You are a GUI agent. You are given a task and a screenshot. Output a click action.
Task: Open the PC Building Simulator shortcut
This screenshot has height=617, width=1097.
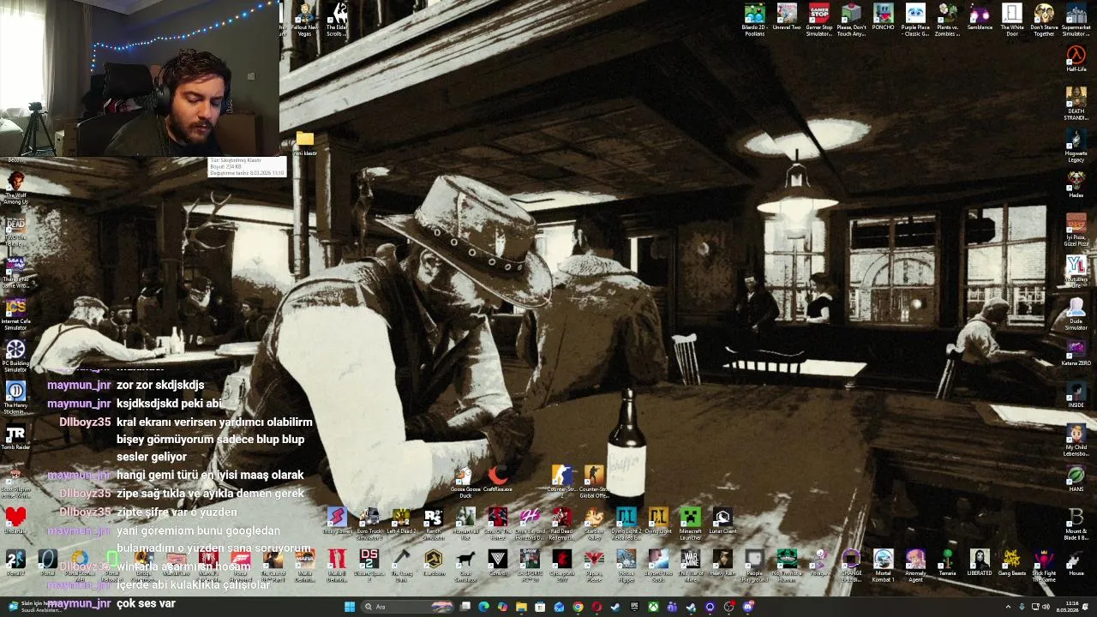pyautogui.click(x=15, y=356)
